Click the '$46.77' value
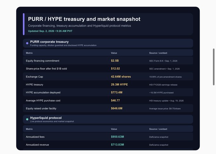 click(x=115, y=100)
